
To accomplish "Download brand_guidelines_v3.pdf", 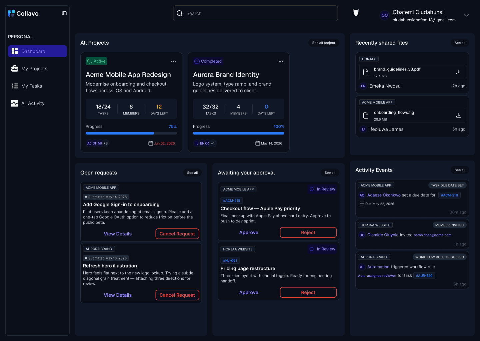I will [x=459, y=72].
